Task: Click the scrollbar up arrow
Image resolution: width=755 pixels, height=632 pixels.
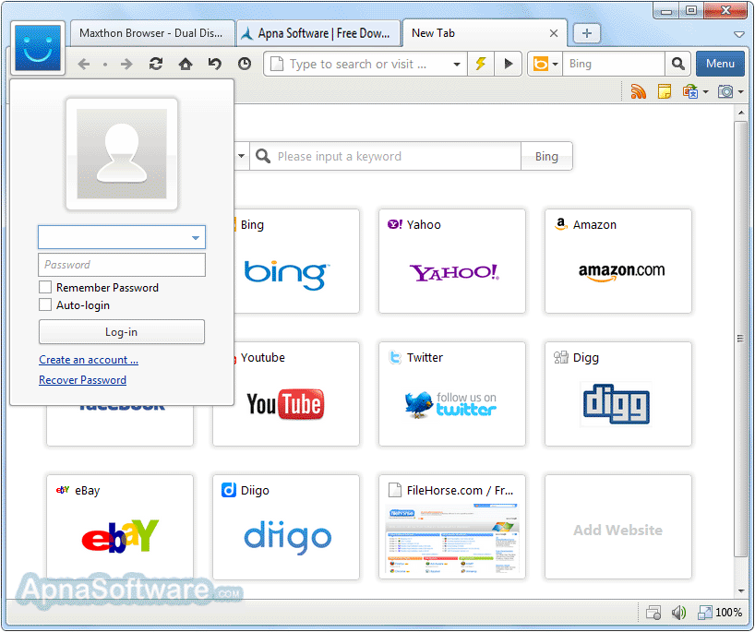Action: [741, 113]
